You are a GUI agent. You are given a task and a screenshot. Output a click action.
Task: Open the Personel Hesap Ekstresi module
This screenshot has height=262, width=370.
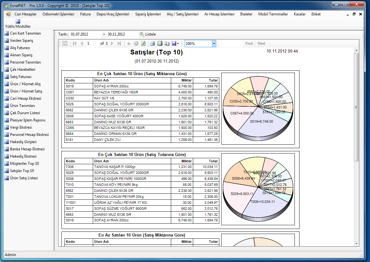pyautogui.click(x=27, y=135)
